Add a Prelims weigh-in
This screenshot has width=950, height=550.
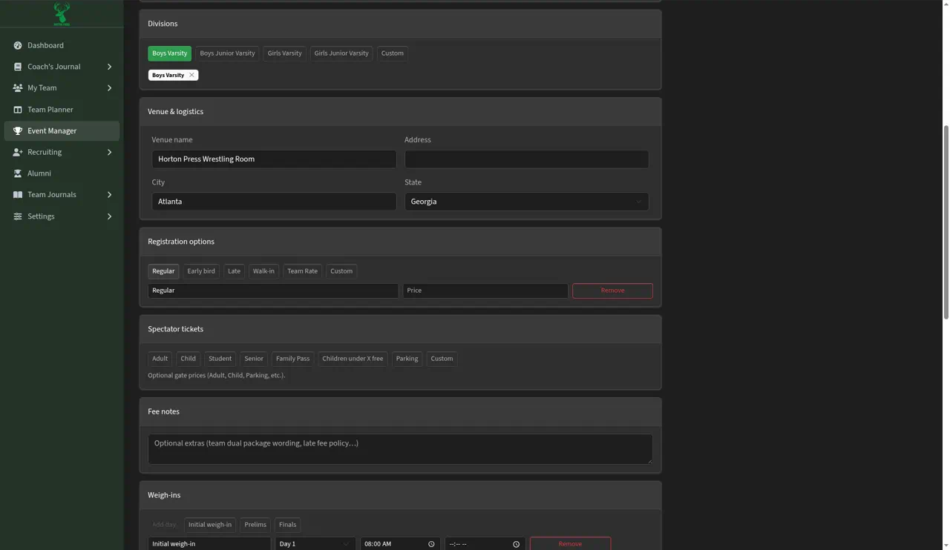(x=255, y=525)
